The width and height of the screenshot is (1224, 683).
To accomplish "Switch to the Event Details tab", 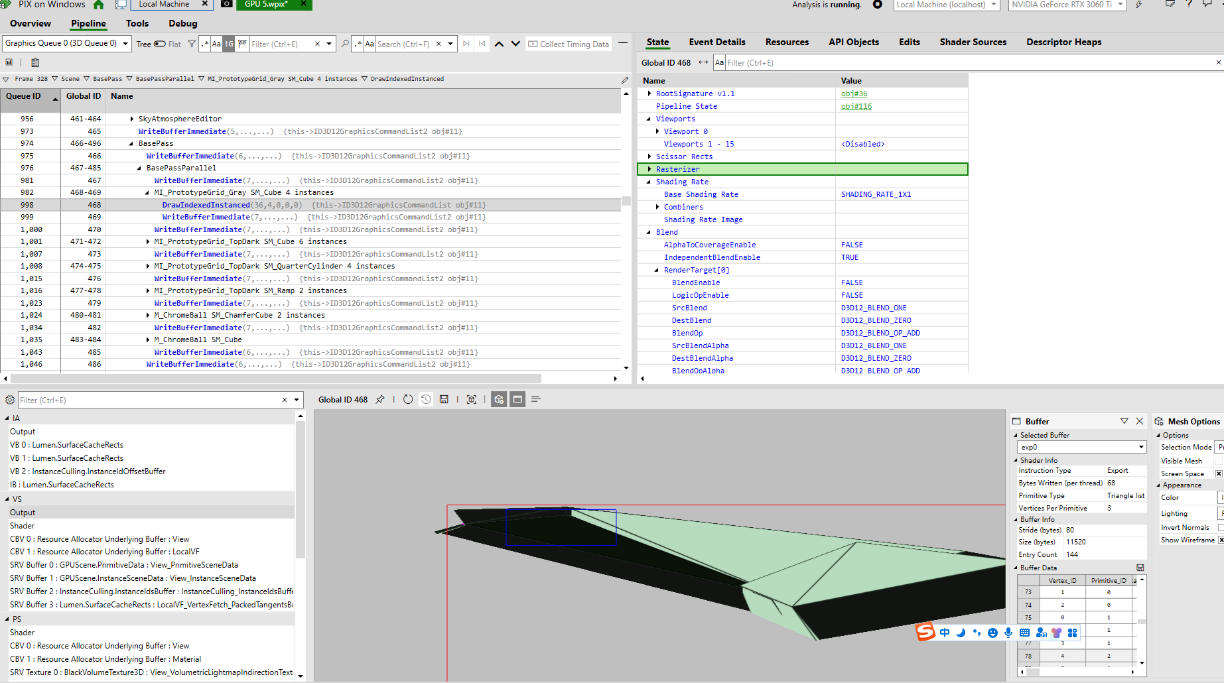I will click(x=716, y=42).
